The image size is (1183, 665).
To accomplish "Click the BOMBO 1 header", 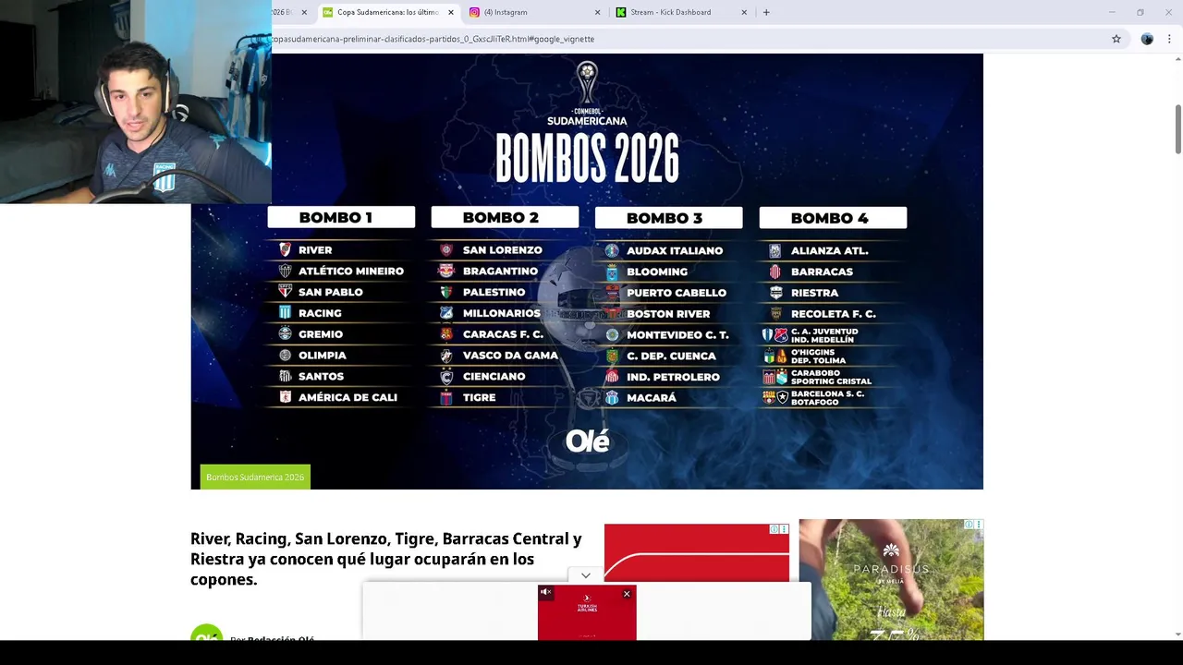I will pos(341,217).
